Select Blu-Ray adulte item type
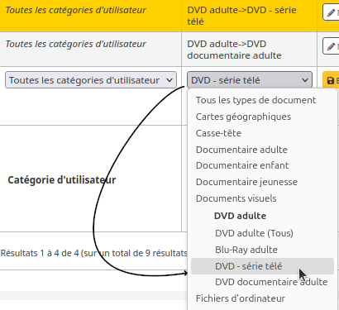The height and width of the screenshot is (310, 339). pyautogui.click(x=246, y=250)
